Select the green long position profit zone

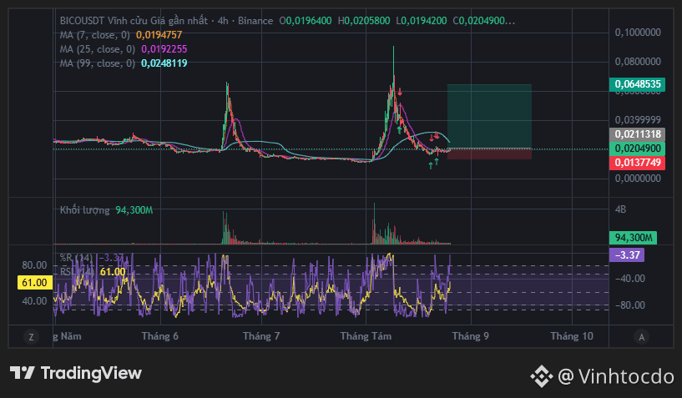click(489, 116)
